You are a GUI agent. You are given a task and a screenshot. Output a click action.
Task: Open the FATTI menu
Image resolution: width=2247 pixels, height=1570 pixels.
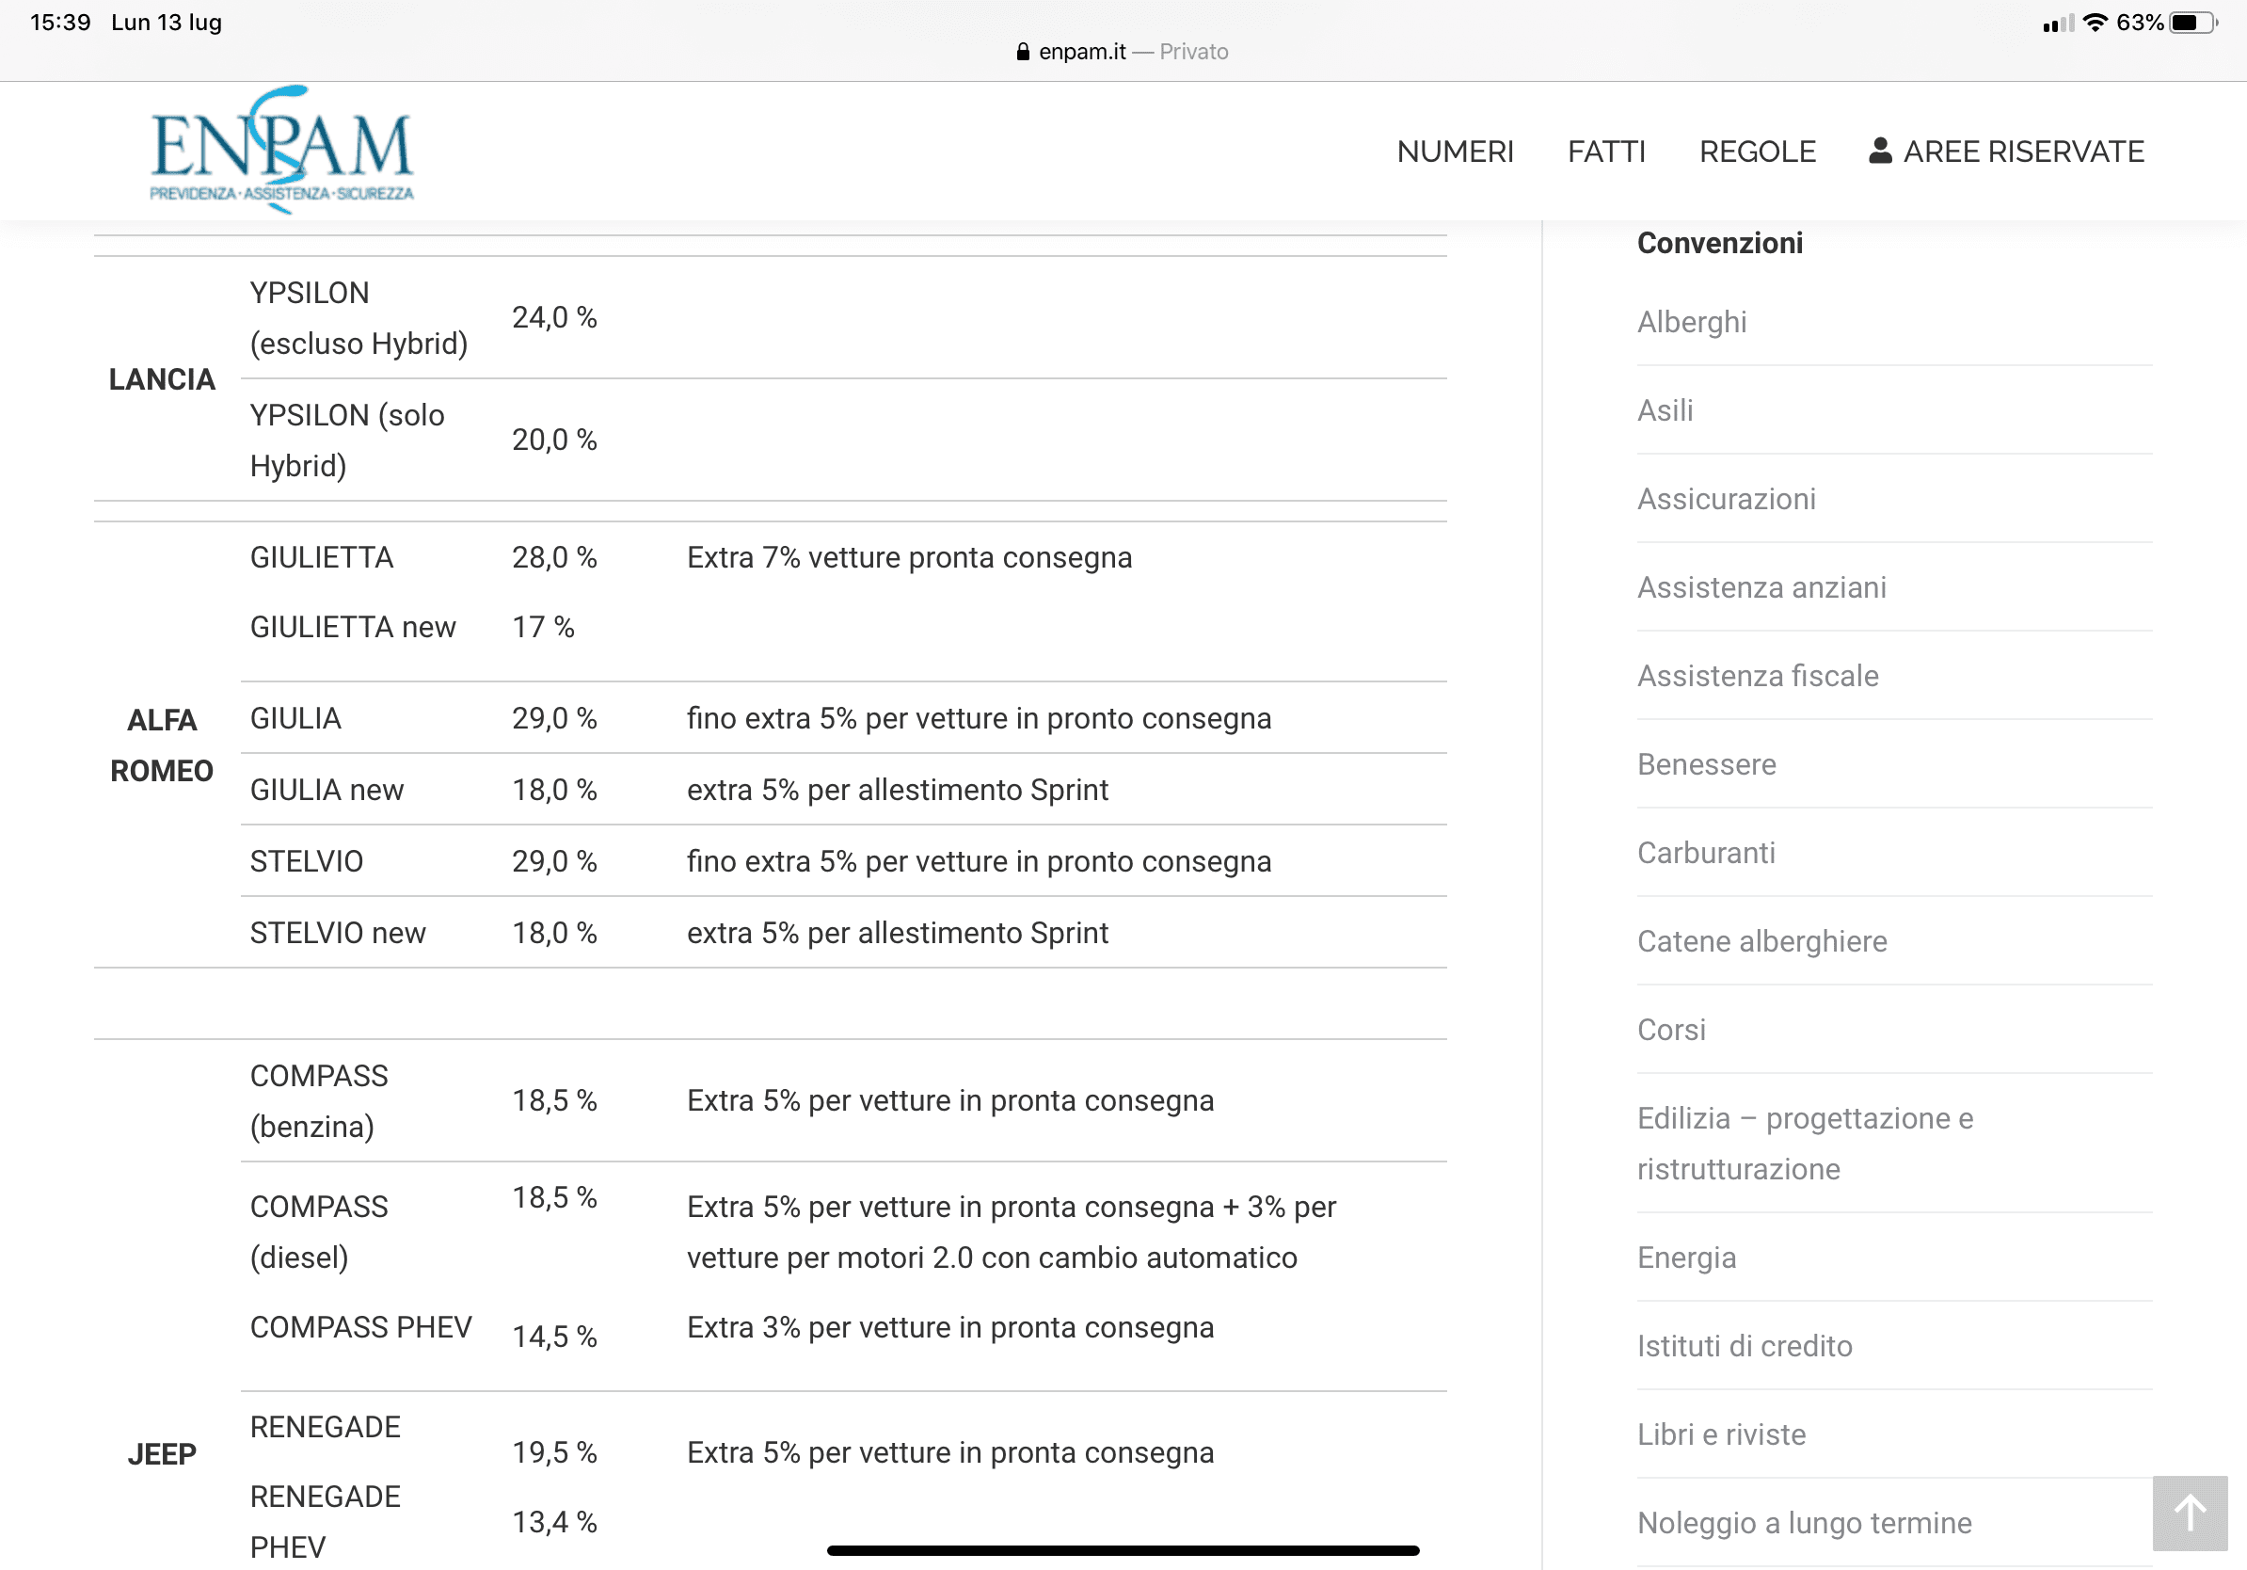click(x=1606, y=152)
